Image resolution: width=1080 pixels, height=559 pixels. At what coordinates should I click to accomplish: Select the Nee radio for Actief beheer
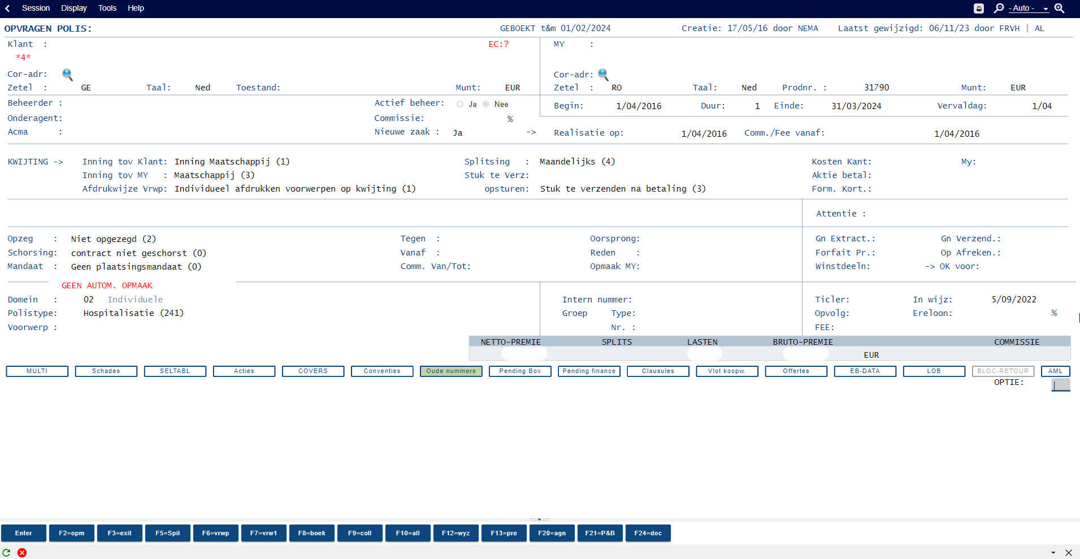486,104
